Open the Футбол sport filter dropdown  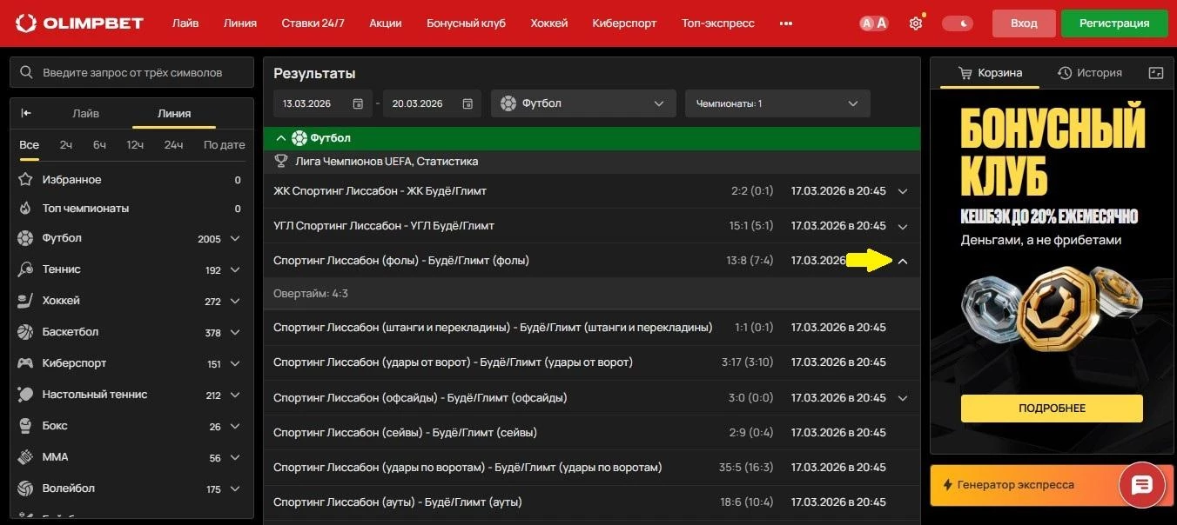click(582, 103)
